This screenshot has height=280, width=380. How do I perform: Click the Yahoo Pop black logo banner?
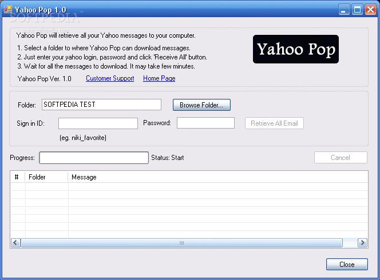tap(296, 49)
